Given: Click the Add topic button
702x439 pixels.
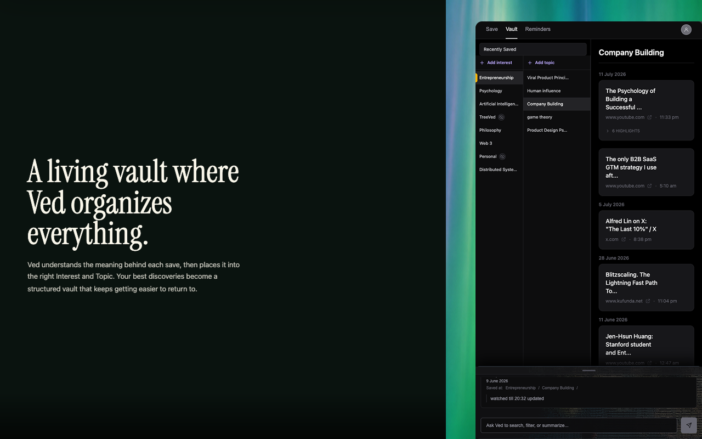Looking at the screenshot, I should click(541, 63).
